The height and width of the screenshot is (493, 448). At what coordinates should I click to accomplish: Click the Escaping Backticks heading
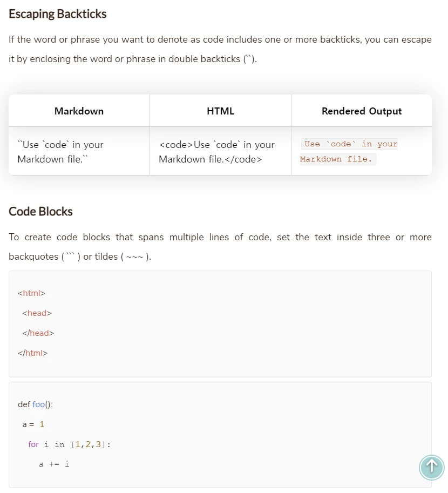[x=58, y=14]
